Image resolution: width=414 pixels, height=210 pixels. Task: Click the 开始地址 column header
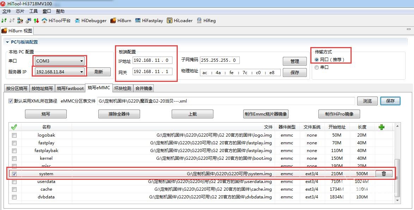[x=337, y=127]
